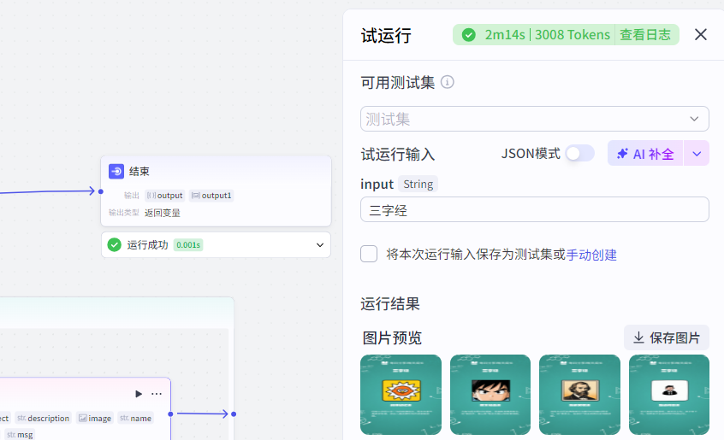The image size is (724, 440).
Task: Run the node with the play icon
Action: (138, 394)
